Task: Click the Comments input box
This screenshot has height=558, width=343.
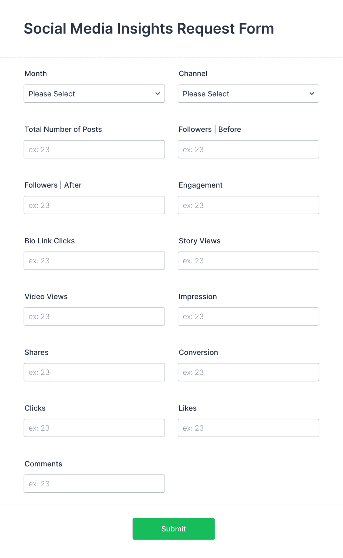Action: click(x=94, y=483)
